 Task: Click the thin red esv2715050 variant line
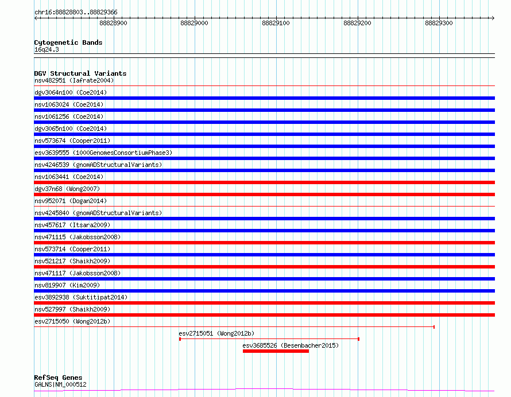point(234,327)
